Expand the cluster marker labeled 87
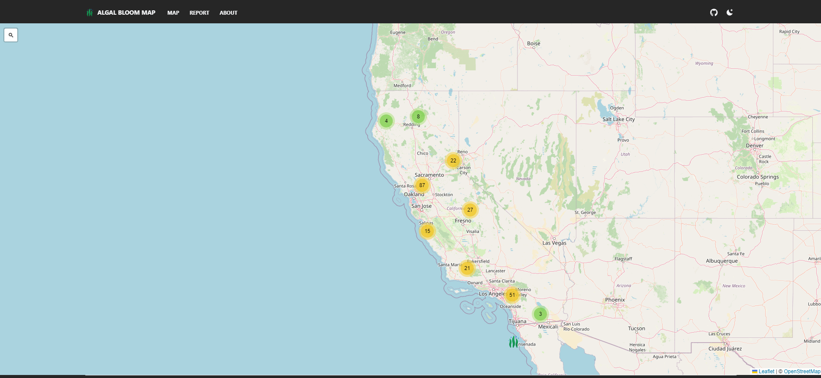The height and width of the screenshot is (378, 821). coord(422,185)
